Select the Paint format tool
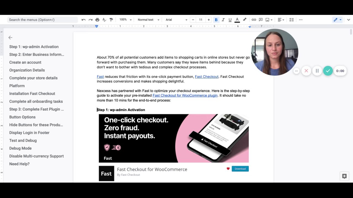Image resolution: width=353 pixels, height=198 pixels. [111, 20]
